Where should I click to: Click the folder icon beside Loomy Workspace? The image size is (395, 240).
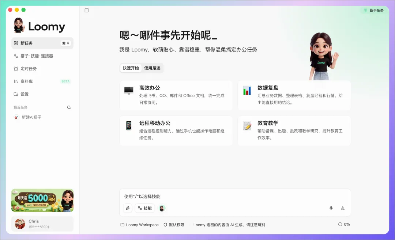[123, 225]
